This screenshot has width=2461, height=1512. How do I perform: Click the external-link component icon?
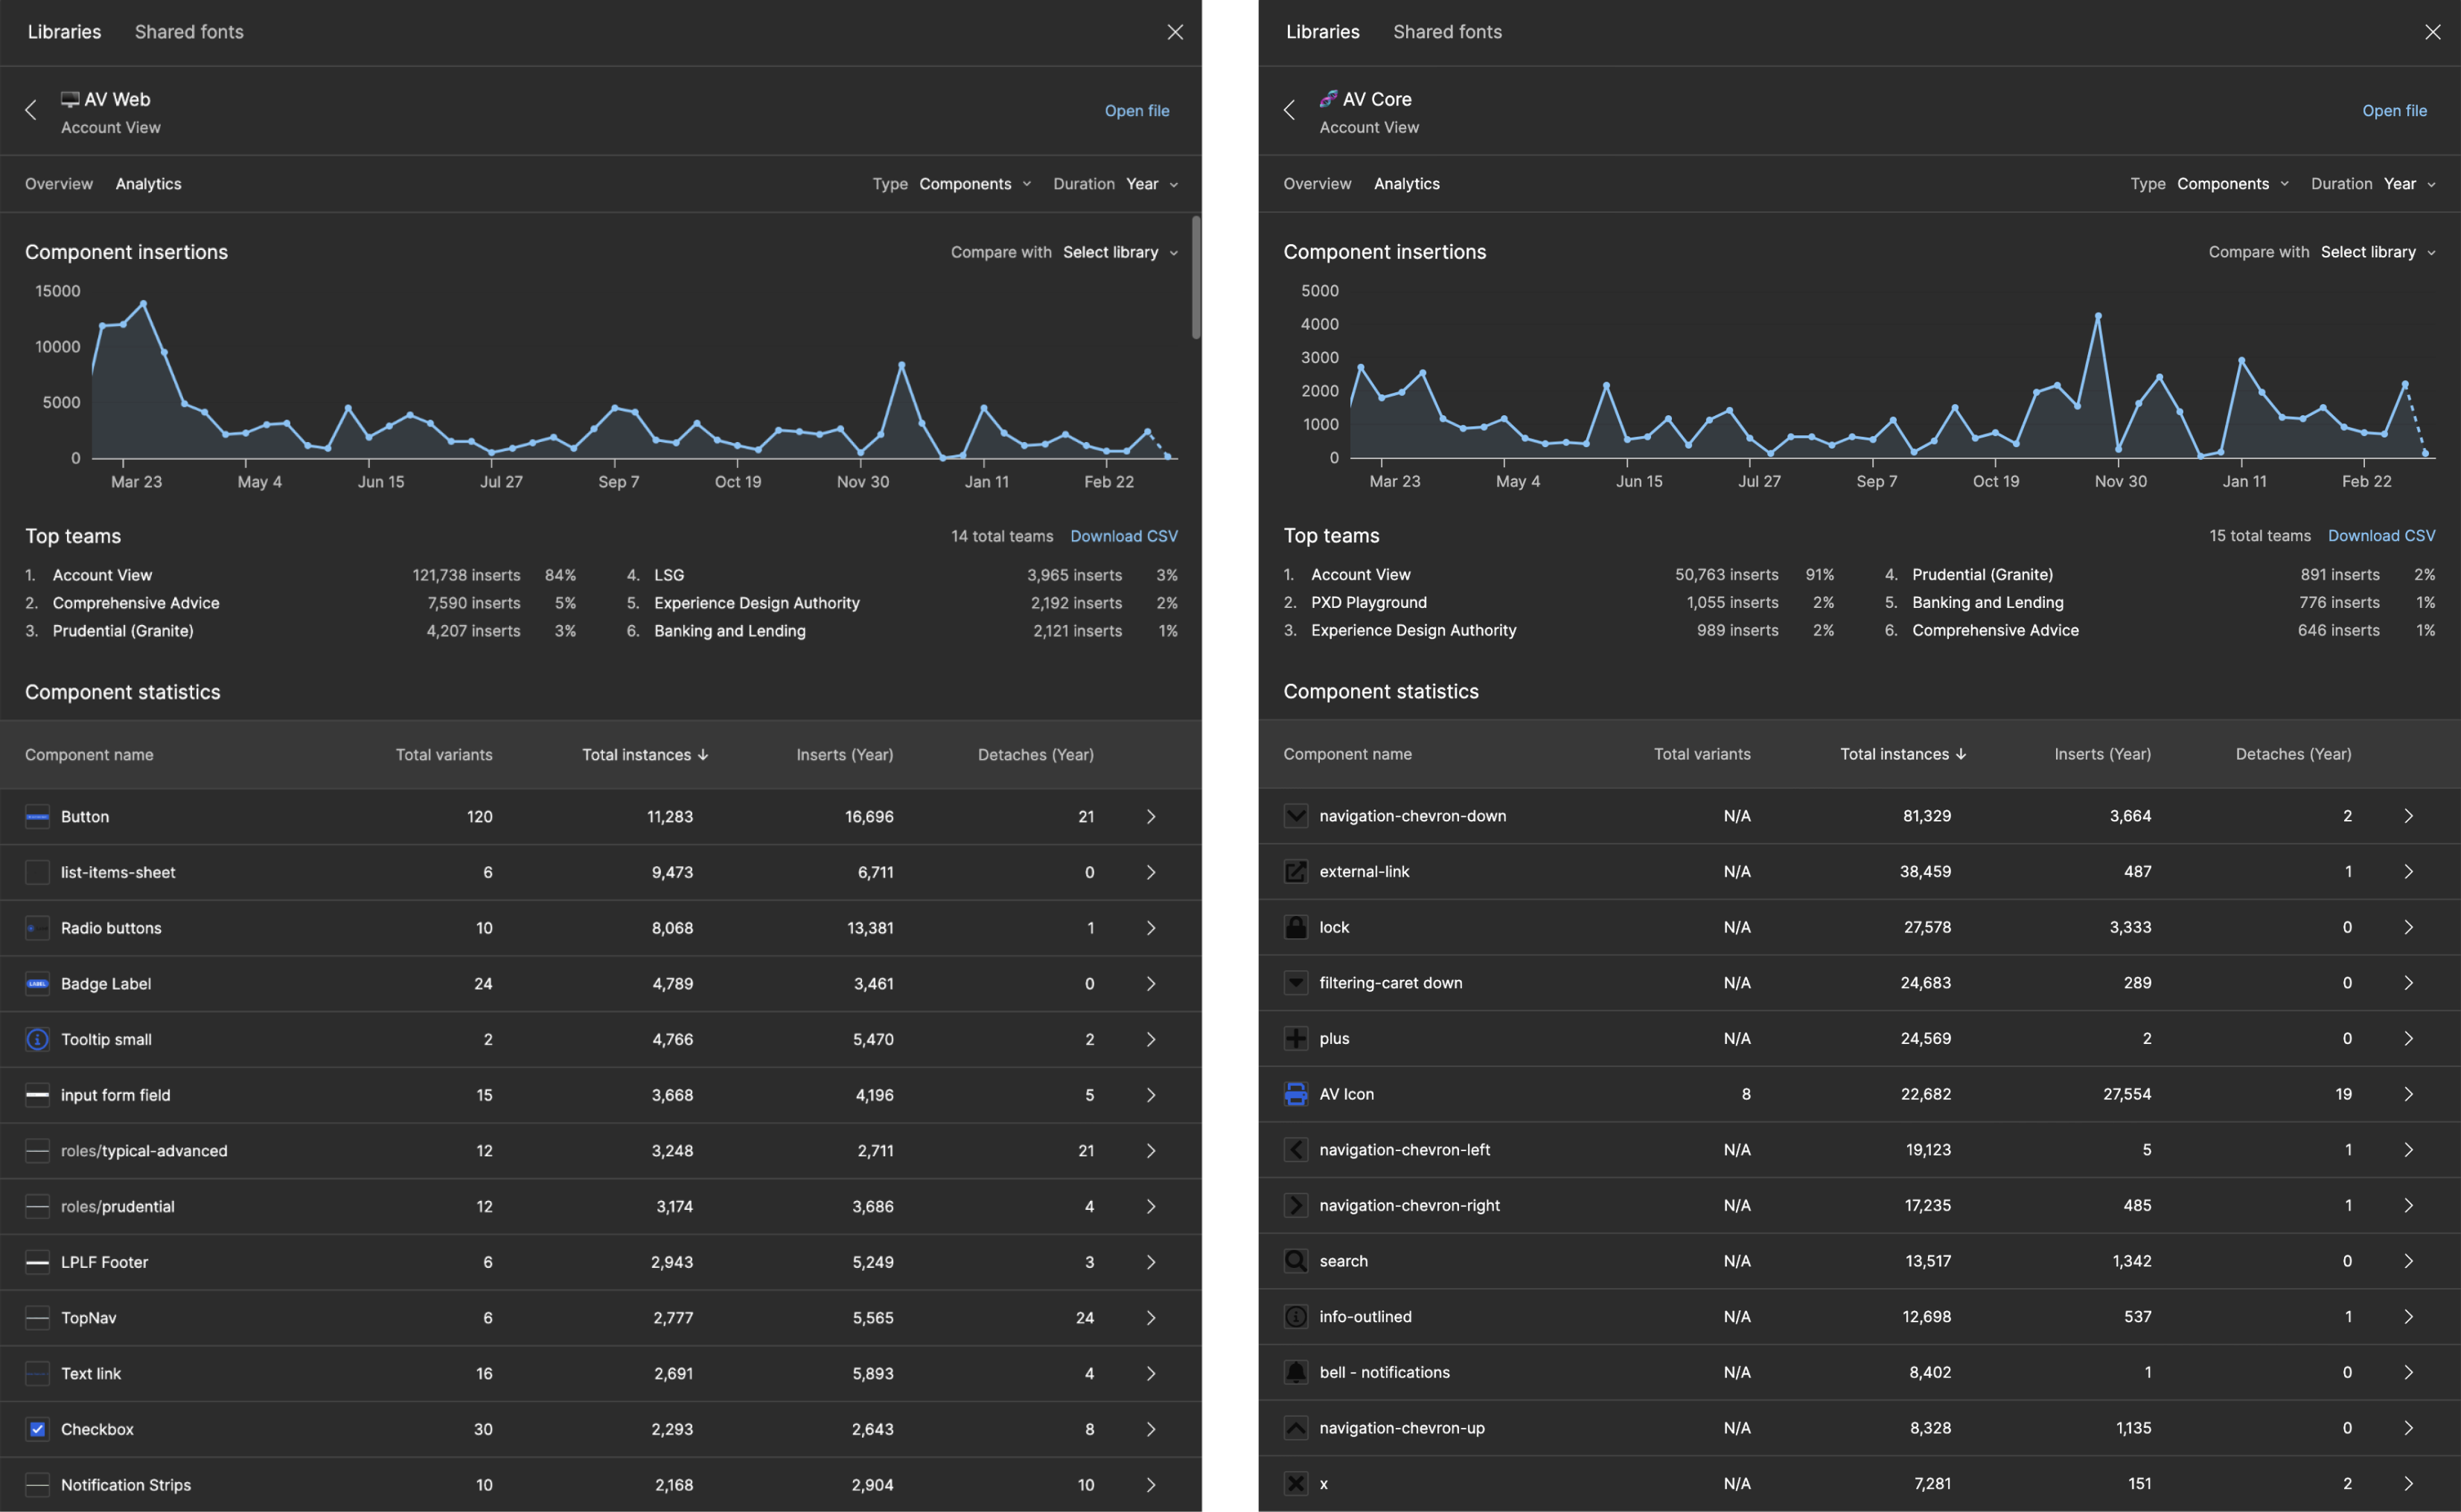tap(1295, 872)
